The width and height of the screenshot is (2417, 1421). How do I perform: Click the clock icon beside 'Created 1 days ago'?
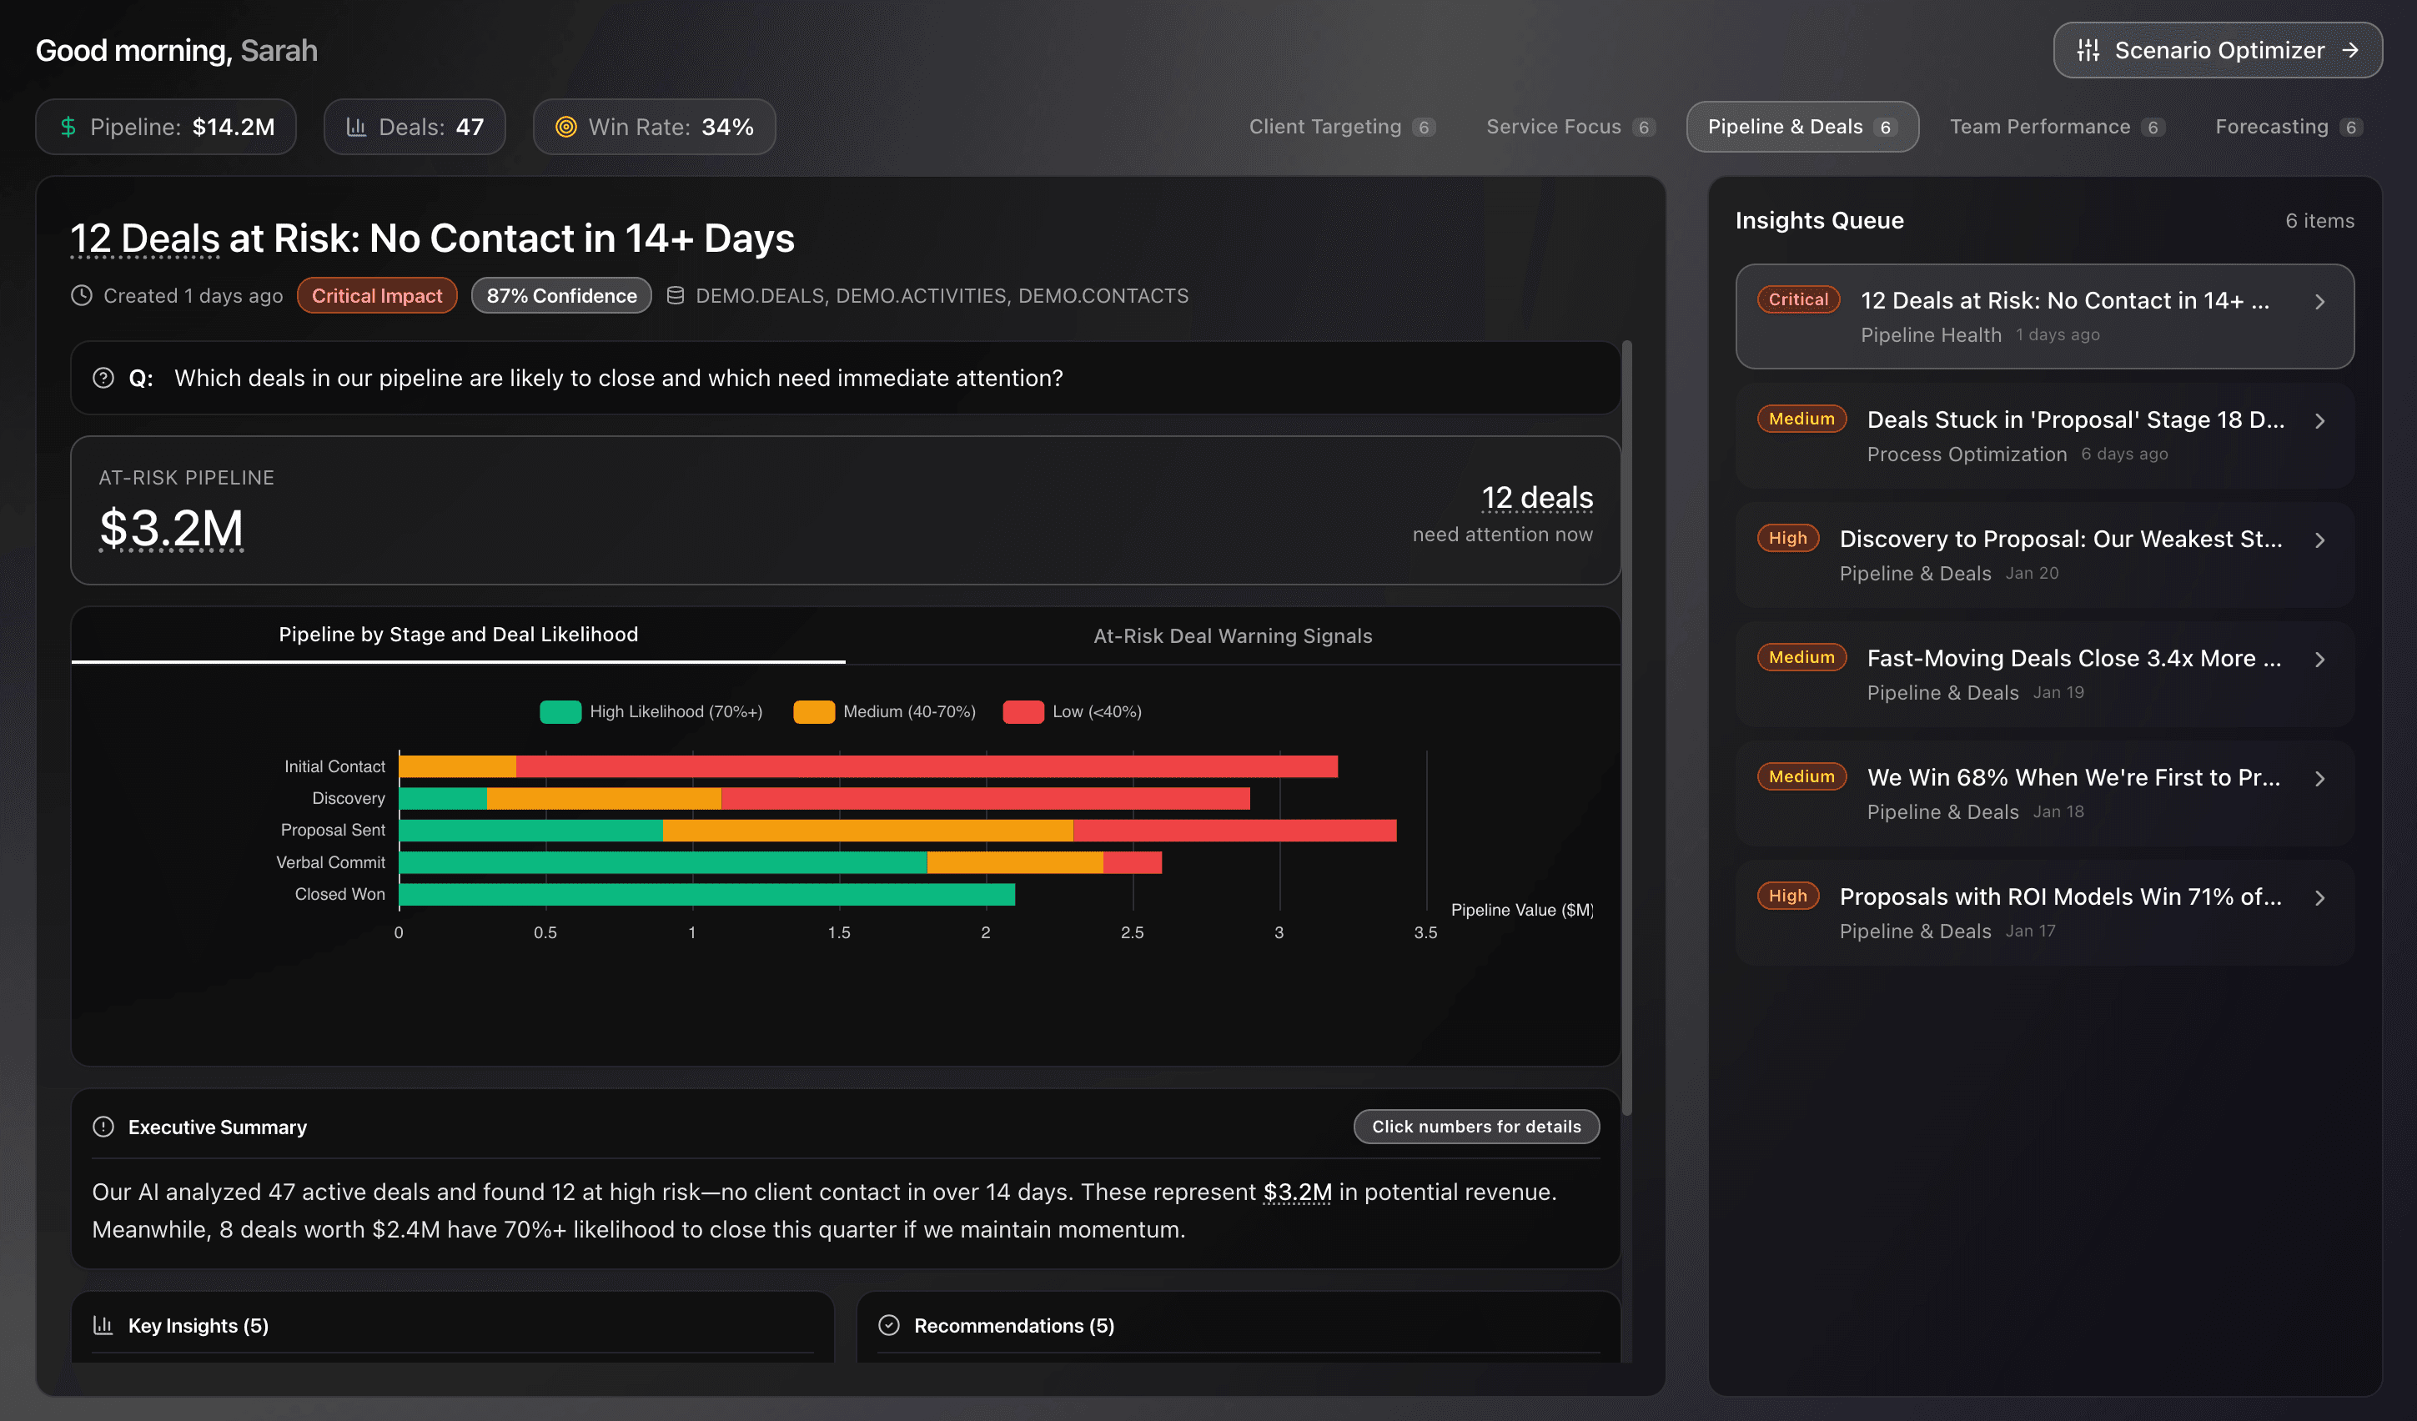click(x=82, y=295)
